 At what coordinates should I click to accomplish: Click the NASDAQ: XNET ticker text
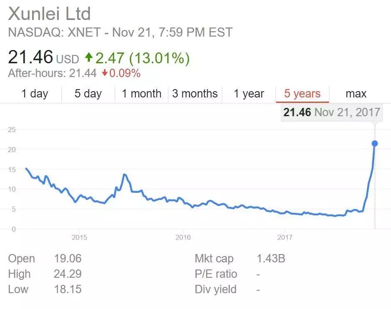click(58, 32)
